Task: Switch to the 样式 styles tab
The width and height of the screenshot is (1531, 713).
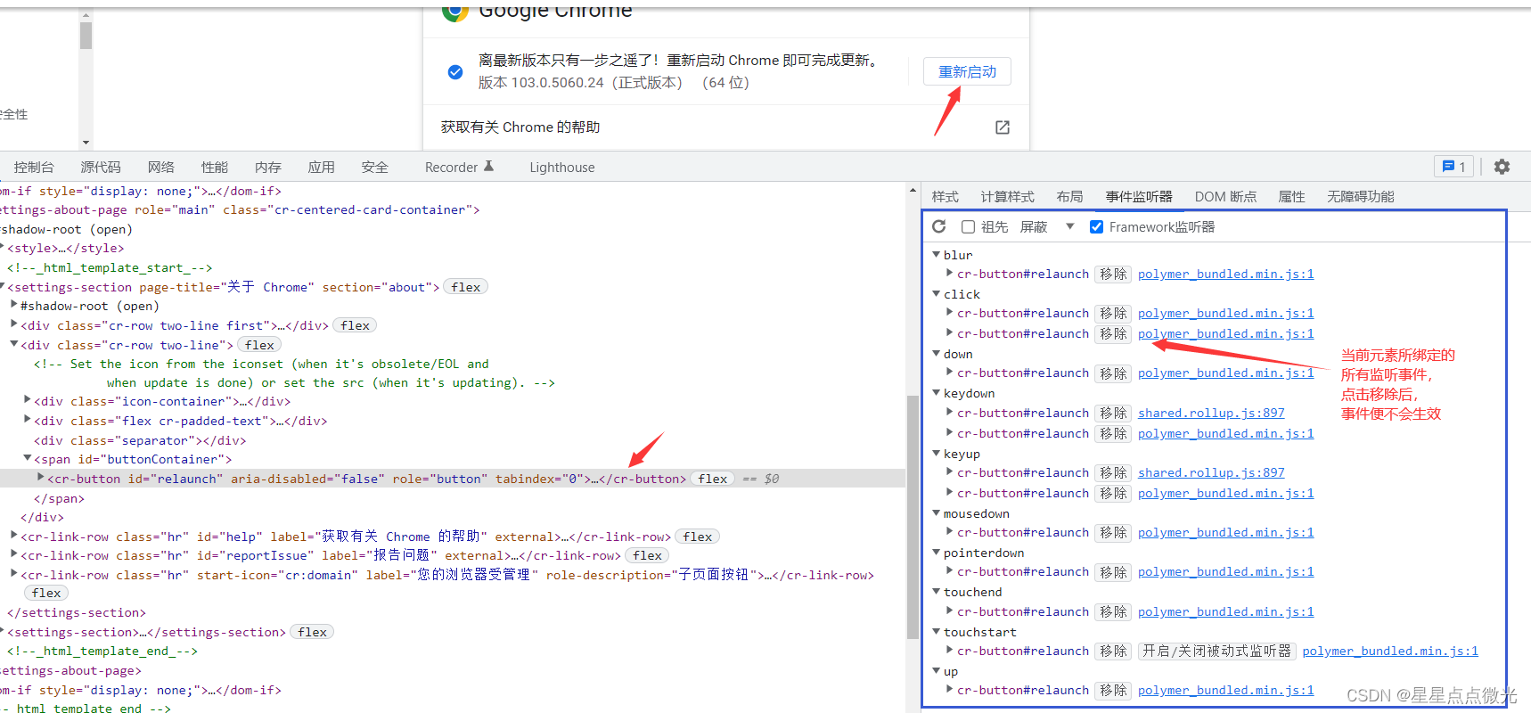Action: (946, 197)
